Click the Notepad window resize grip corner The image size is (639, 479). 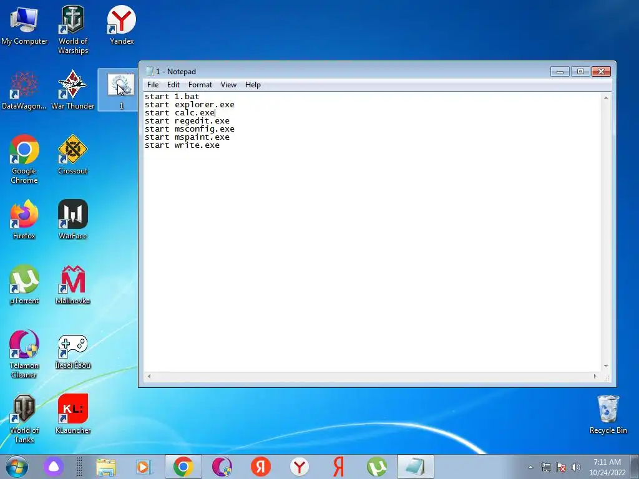pyautogui.click(x=607, y=377)
